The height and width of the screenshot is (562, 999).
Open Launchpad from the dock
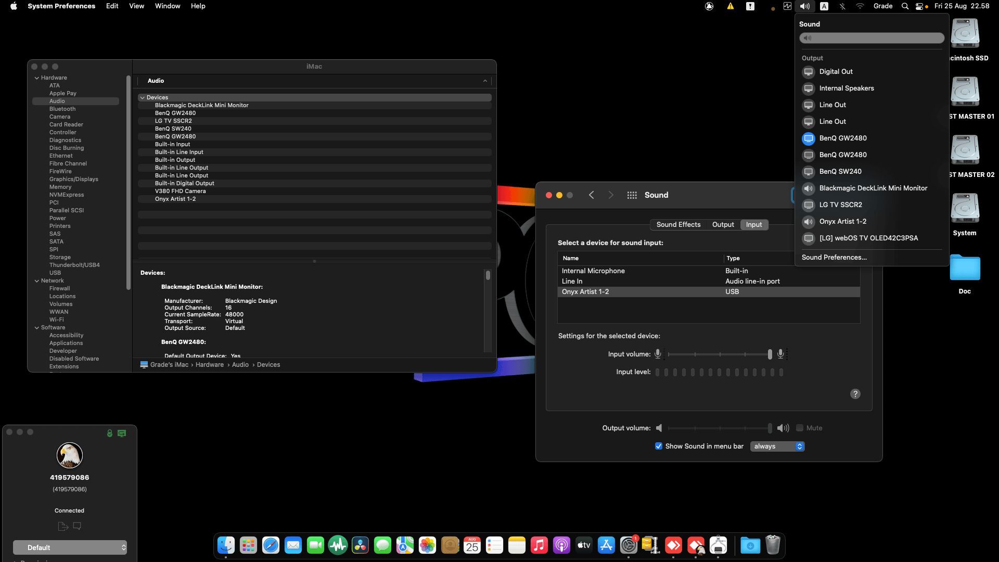pos(248,545)
